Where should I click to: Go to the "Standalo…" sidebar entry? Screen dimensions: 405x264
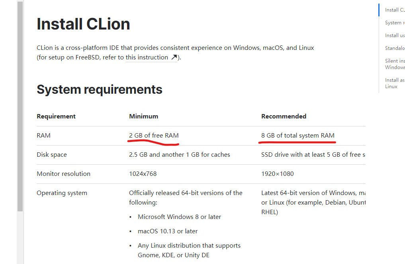tap(395, 48)
